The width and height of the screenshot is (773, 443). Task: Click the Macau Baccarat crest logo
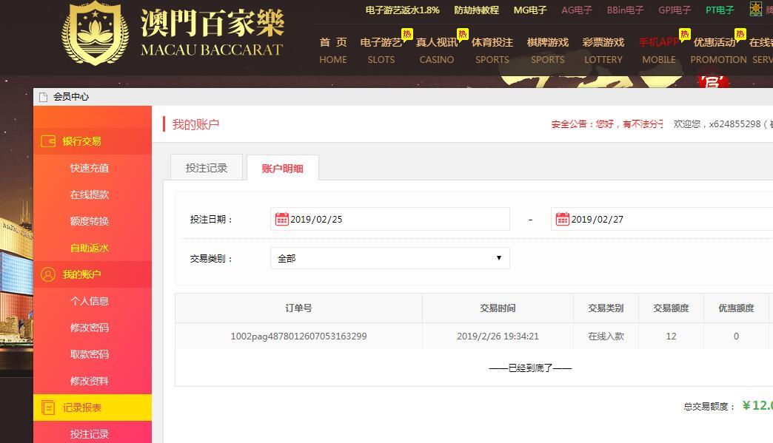(x=95, y=33)
